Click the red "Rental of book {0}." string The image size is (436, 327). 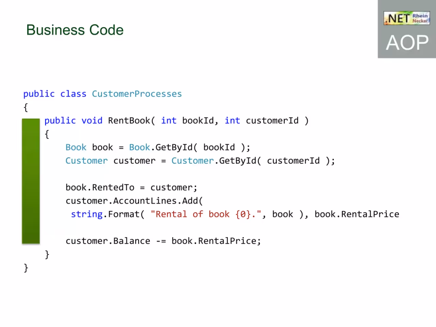coord(206,214)
